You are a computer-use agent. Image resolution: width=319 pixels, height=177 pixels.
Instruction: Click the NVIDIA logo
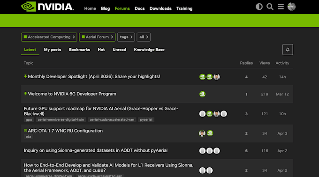pyautogui.click(x=47, y=7)
